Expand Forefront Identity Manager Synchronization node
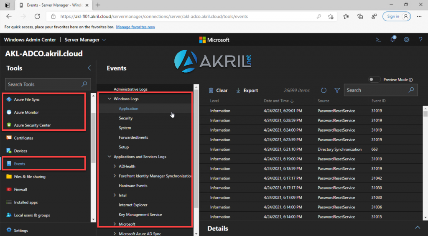Viewport: 428px width, 236px height. click(115, 176)
